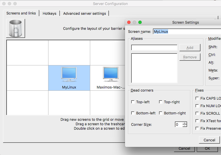Select the MyLinux screen icon
221x155 pixels.
click(69, 75)
